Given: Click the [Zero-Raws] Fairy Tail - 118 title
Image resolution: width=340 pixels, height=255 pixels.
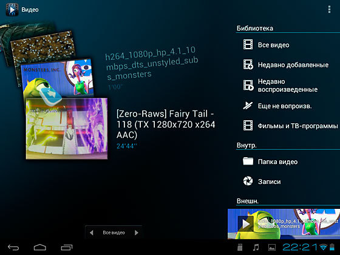Looking at the screenshot, I should (166, 124).
